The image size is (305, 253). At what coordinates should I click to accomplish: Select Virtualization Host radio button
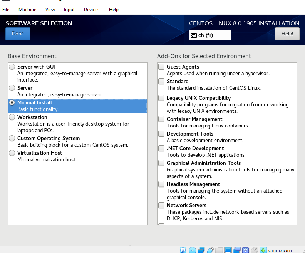[x=12, y=153]
